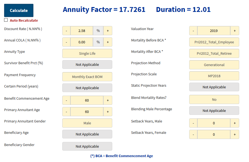Image resolution: width=249 pixels, height=162 pixels.
Task: Decrease the Discount Rate with minus
Action: pos(66,31)
